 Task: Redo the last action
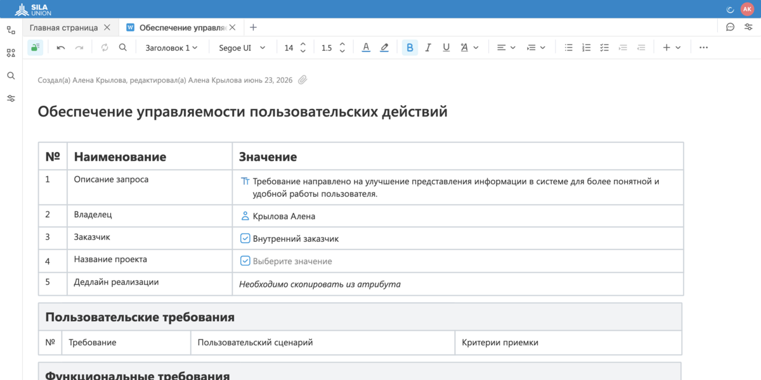(x=79, y=47)
